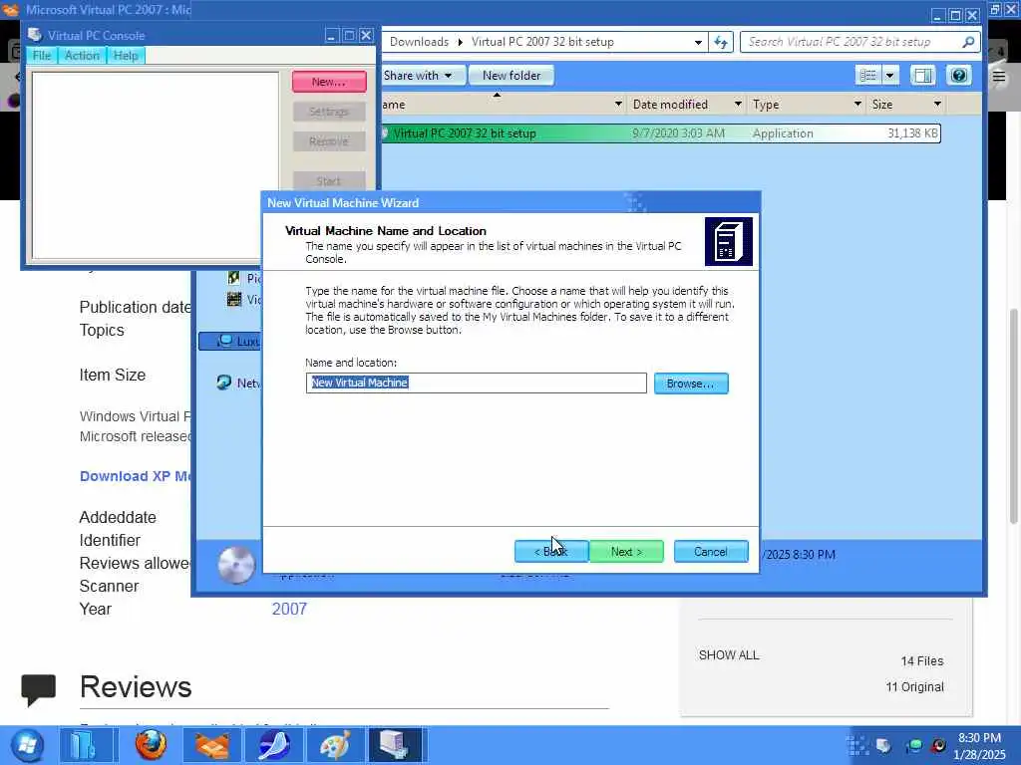Open the Action menu in Virtual PC Console

click(x=82, y=56)
